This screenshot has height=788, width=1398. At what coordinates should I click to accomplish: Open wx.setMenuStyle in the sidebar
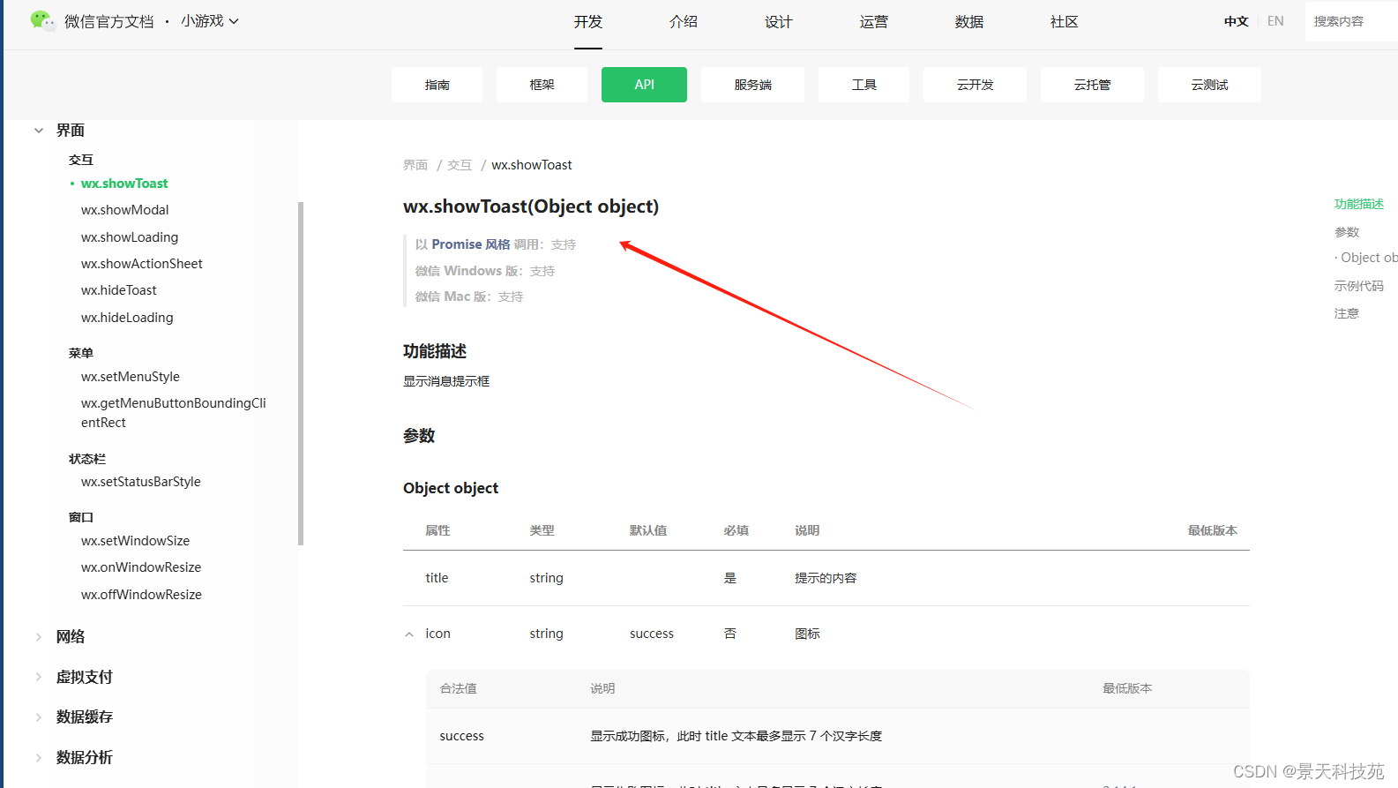[x=130, y=377]
